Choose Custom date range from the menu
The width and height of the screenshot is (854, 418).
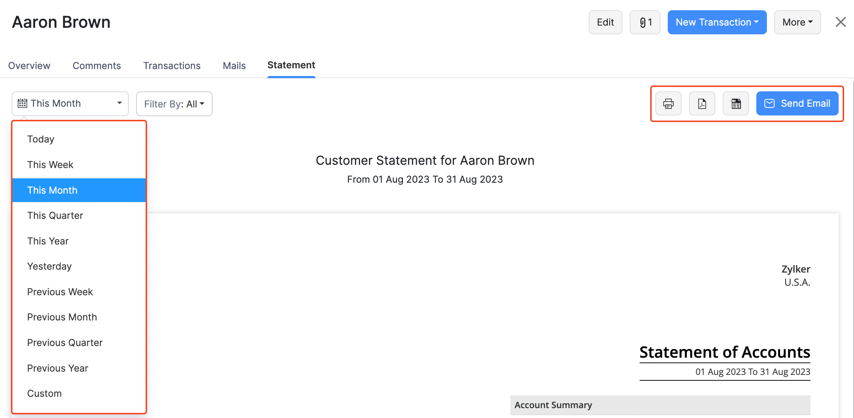(44, 393)
